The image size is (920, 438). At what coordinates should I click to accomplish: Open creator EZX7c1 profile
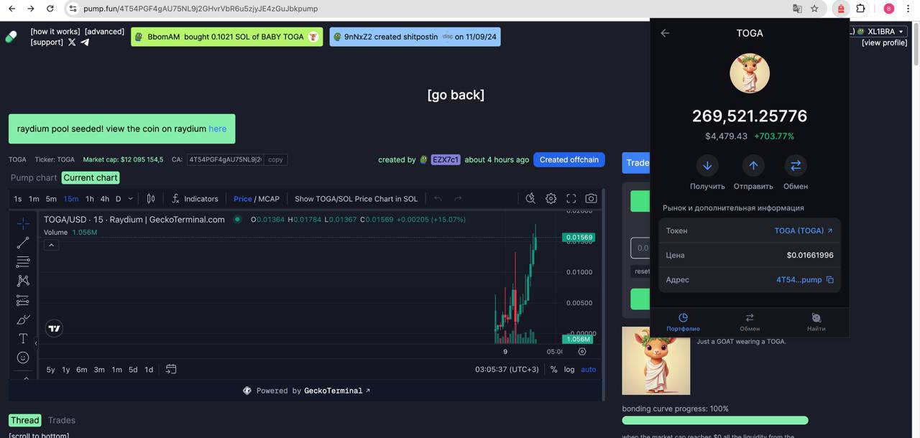pos(445,159)
